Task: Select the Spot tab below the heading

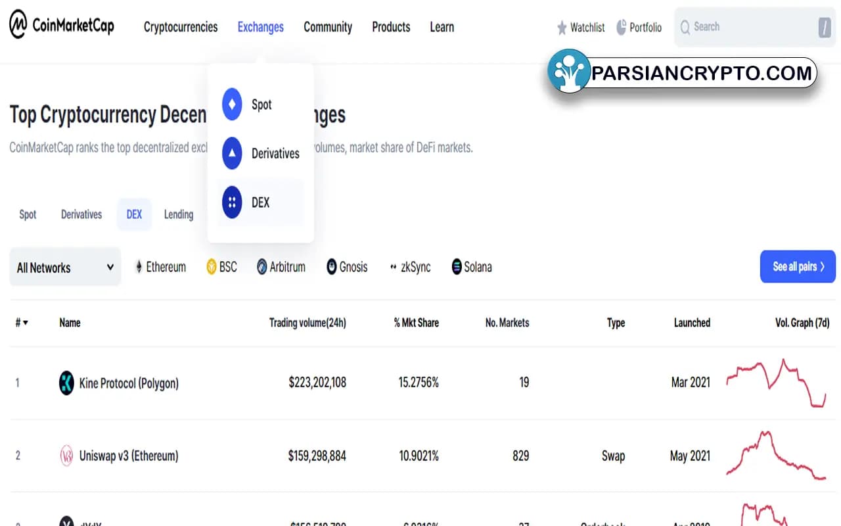Action: click(x=28, y=214)
